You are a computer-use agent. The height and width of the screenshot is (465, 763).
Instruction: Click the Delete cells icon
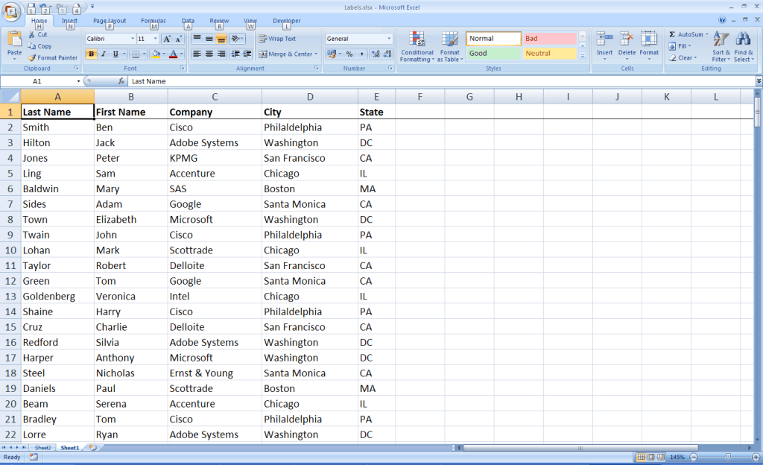(x=627, y=39)
